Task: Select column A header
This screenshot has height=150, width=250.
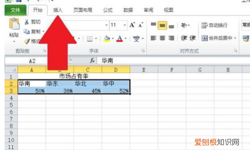Action: pyautogui.click(x=32, y=70)
